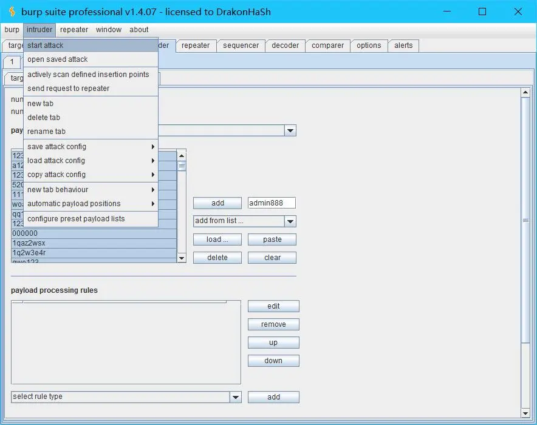
Task: Choose start attack from the menu
Action: tap(91, 45)
